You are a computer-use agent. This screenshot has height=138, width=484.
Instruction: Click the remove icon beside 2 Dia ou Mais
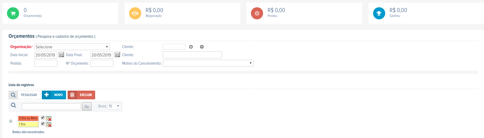point(49,118)
